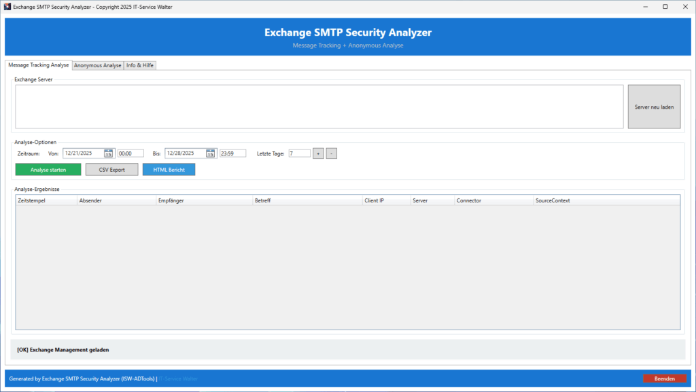Open the calendar picker for the Bis date

tap(211, 153)
